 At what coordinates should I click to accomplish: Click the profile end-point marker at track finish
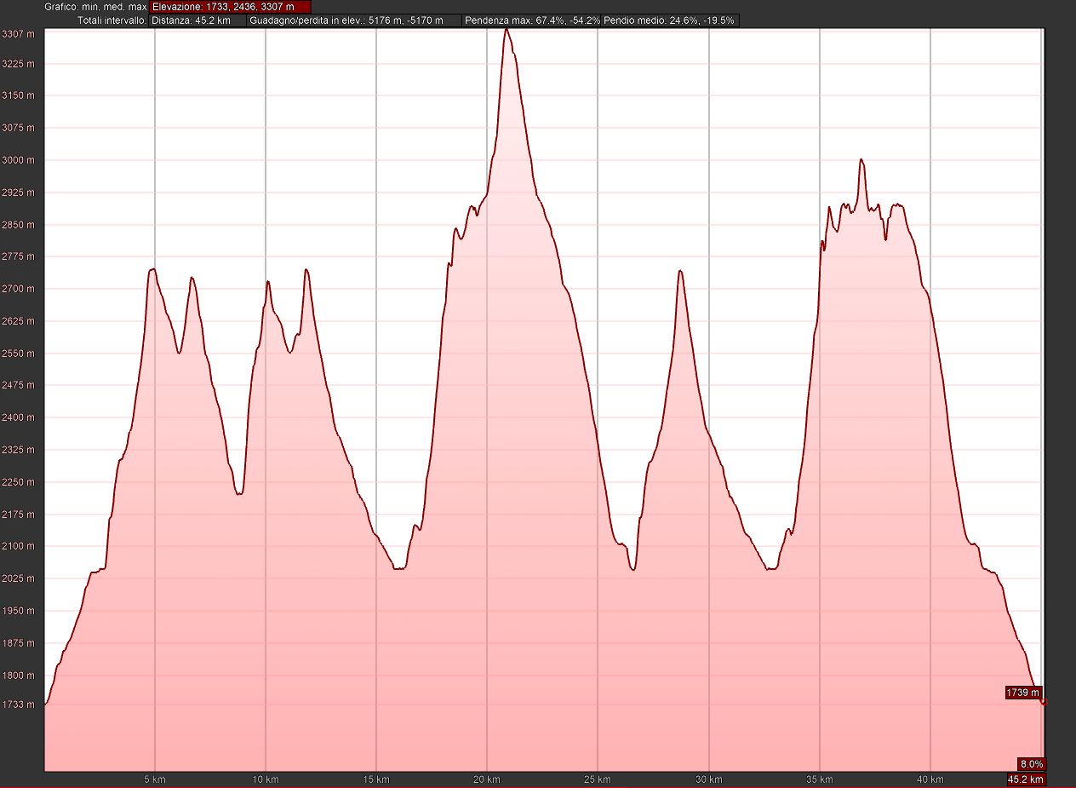pyautogui.click(x=1045, y=703)
